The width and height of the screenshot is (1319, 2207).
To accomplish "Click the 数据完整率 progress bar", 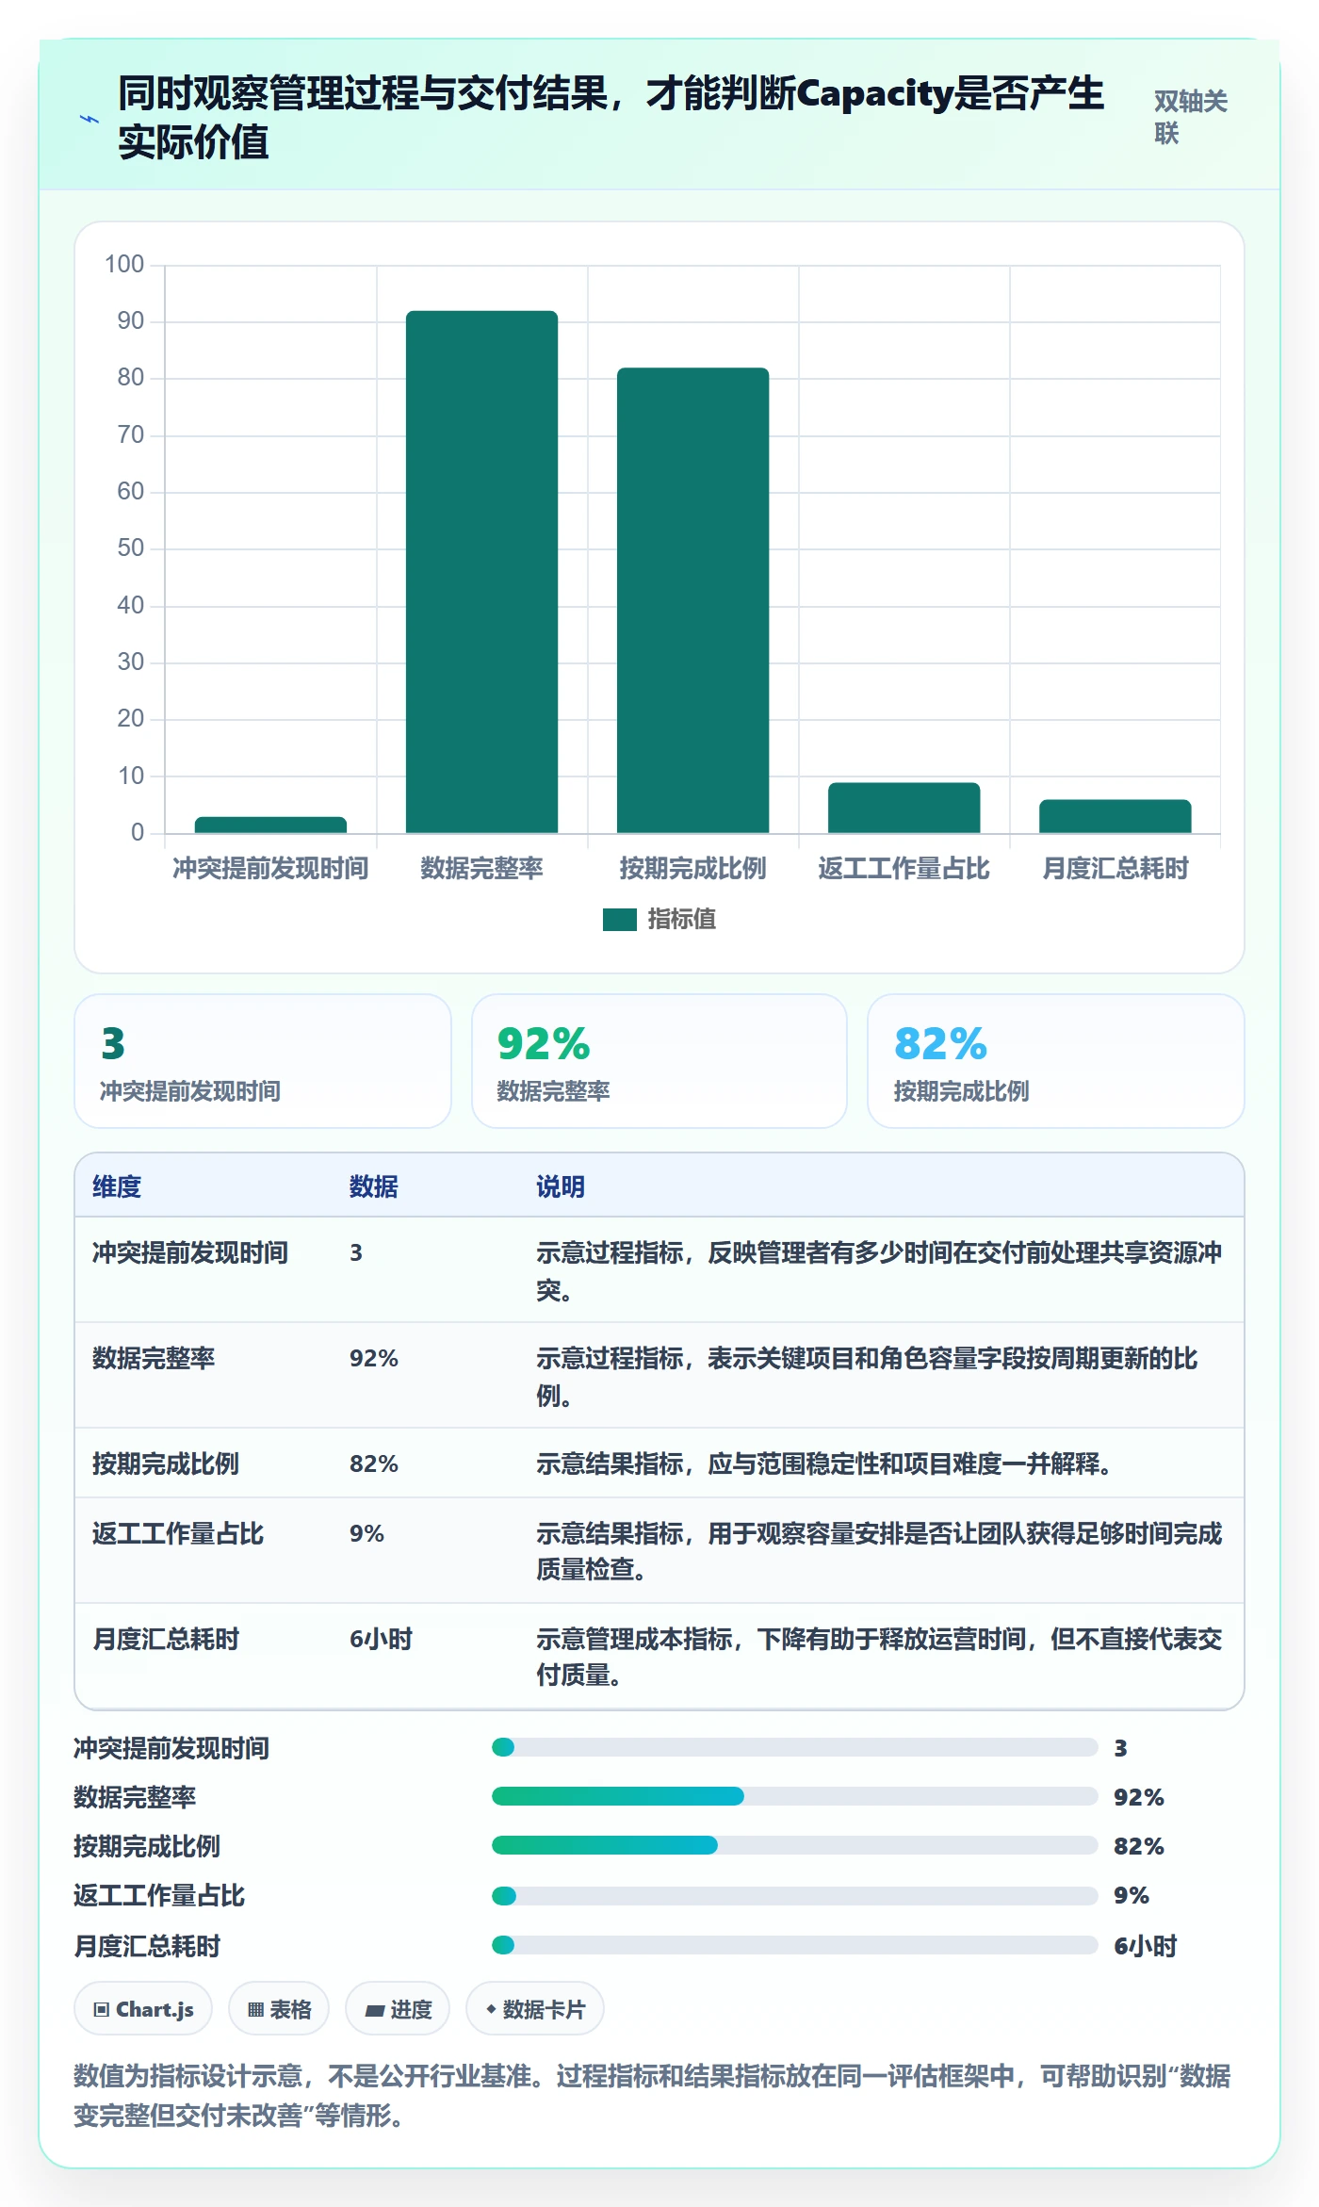I will tap(794, 1796).
